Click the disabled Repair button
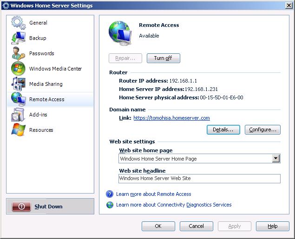The height and width of the screenshot is (239, 295). point(125,58)
